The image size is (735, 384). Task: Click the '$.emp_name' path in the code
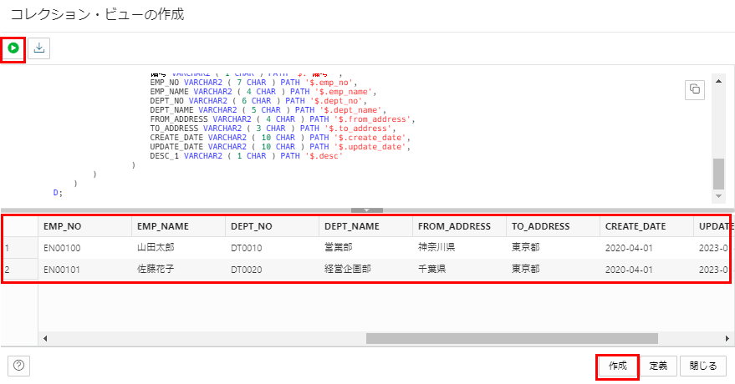[x=345, y=92]
